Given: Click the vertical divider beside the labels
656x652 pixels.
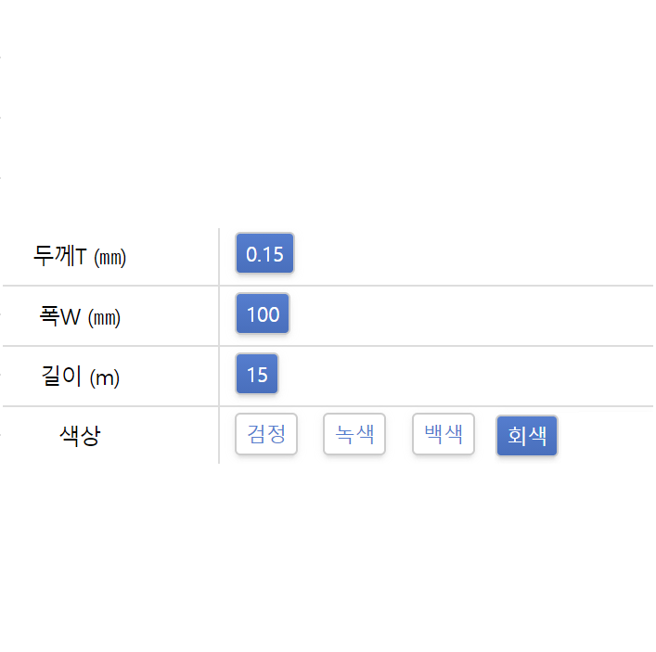Looking at the screenshot, I should tap(219, 345).
